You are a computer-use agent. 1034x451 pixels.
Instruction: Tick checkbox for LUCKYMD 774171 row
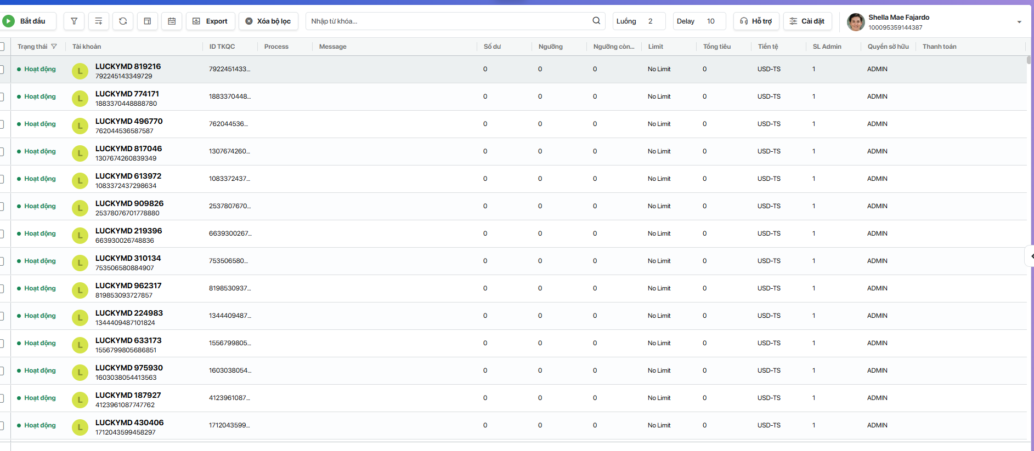click(2, 97)
